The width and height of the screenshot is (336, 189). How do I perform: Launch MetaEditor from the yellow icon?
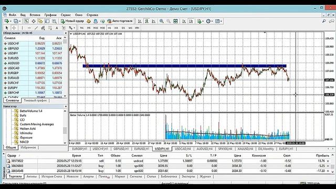tap(89, 21)
